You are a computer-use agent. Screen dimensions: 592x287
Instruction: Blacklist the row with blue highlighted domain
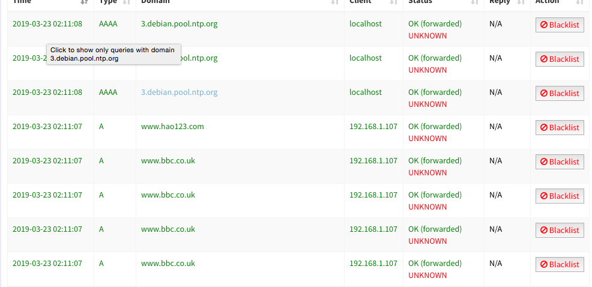click(x=560, y=93)
